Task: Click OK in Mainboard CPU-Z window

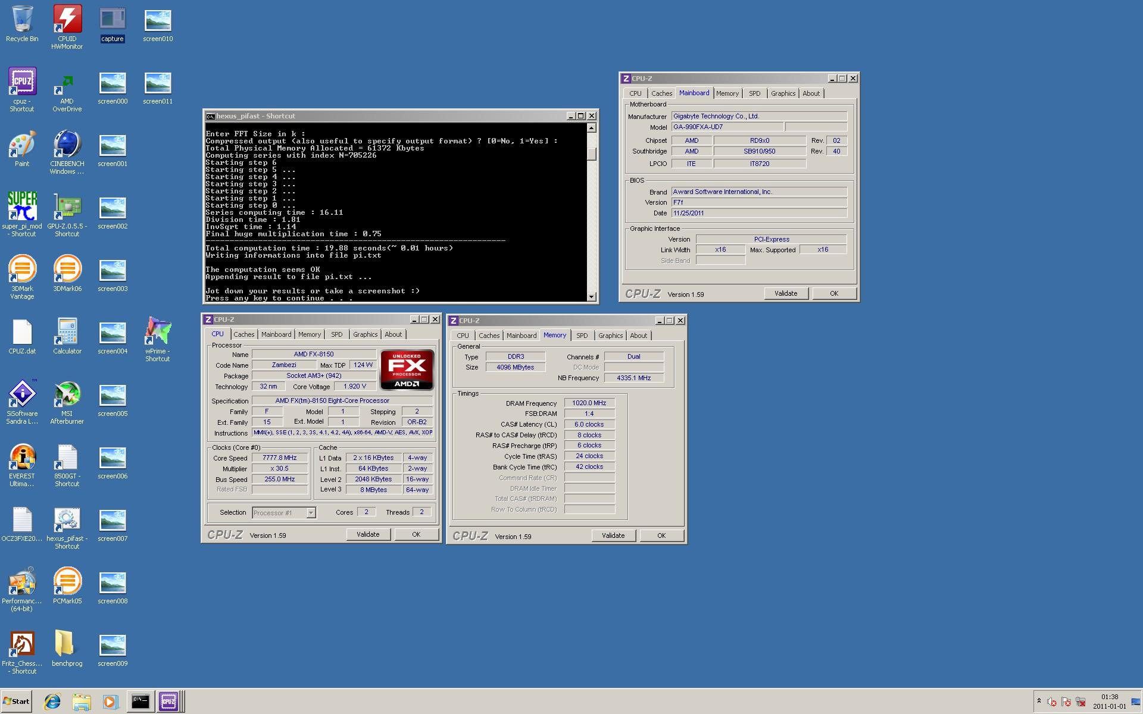Action: click(834, 293)
